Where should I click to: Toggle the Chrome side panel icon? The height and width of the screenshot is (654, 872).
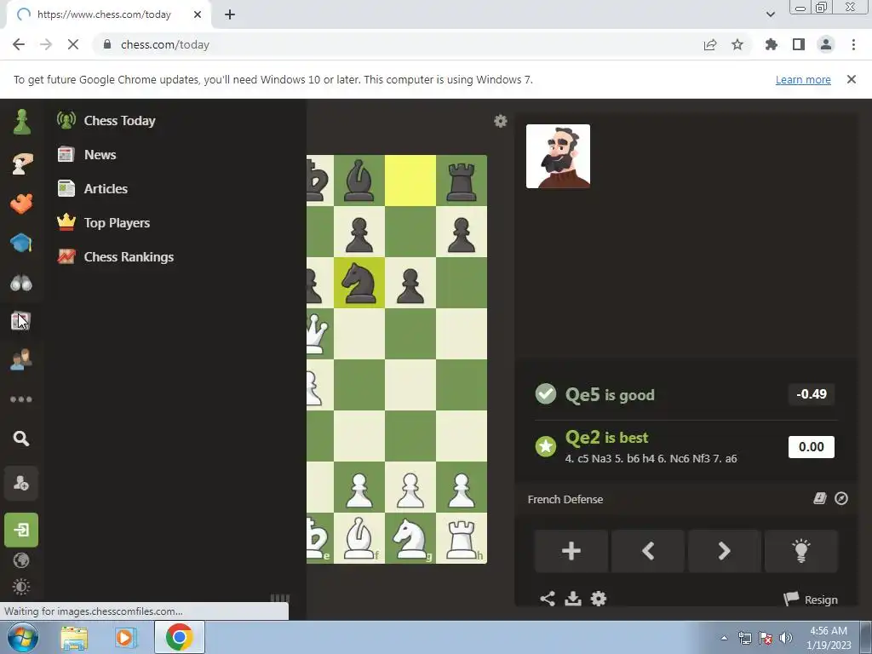(799, 44)
